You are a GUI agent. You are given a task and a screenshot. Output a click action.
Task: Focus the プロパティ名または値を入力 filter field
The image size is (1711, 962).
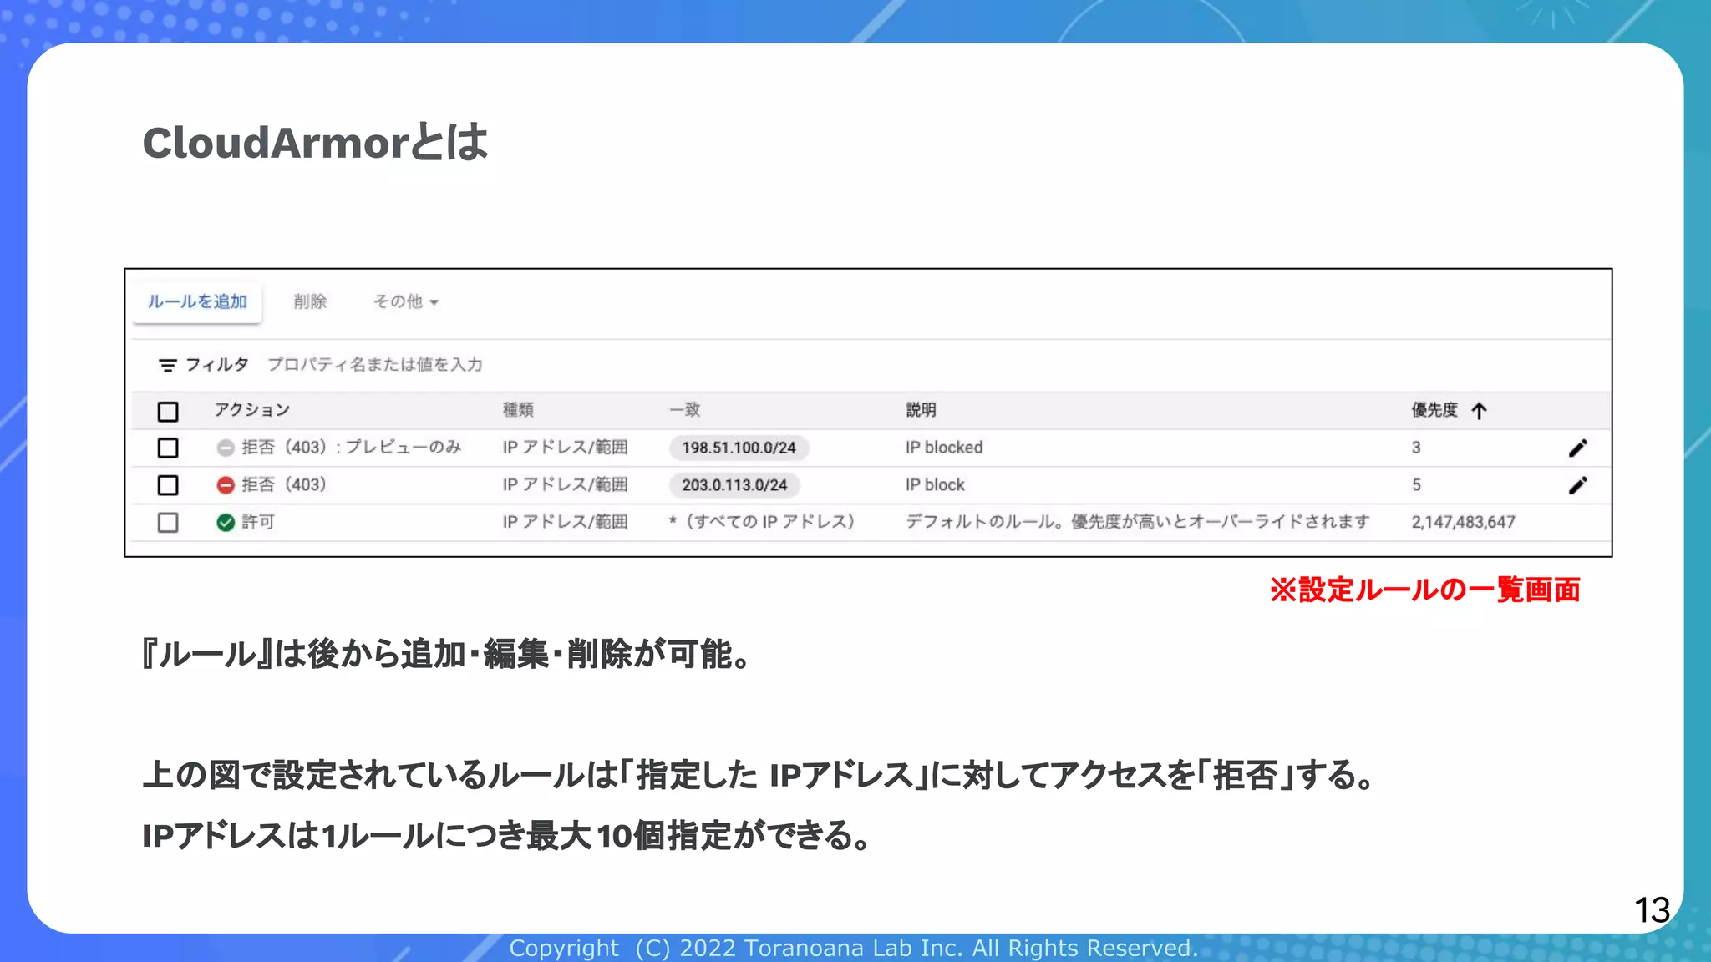click(x=375, y=365)
